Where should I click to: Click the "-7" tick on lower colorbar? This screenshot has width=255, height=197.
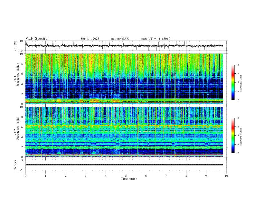click(x=238, y=153)
